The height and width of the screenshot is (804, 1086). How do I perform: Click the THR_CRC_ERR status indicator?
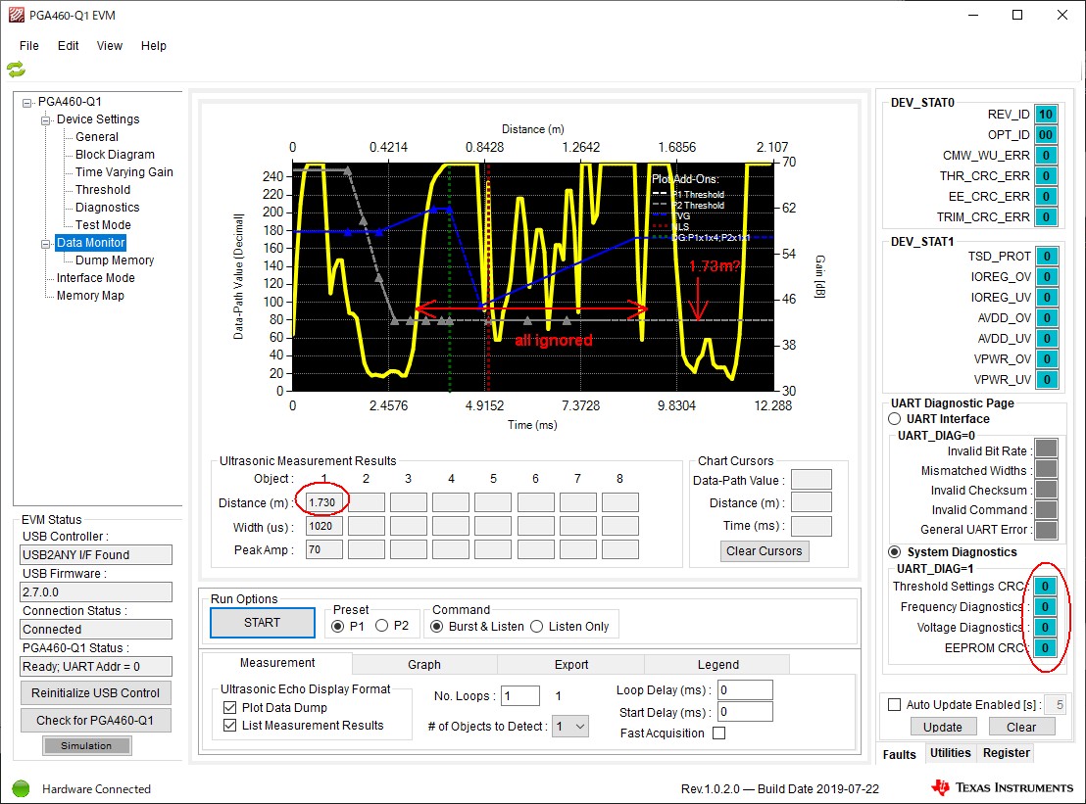tap(1046, 175)
